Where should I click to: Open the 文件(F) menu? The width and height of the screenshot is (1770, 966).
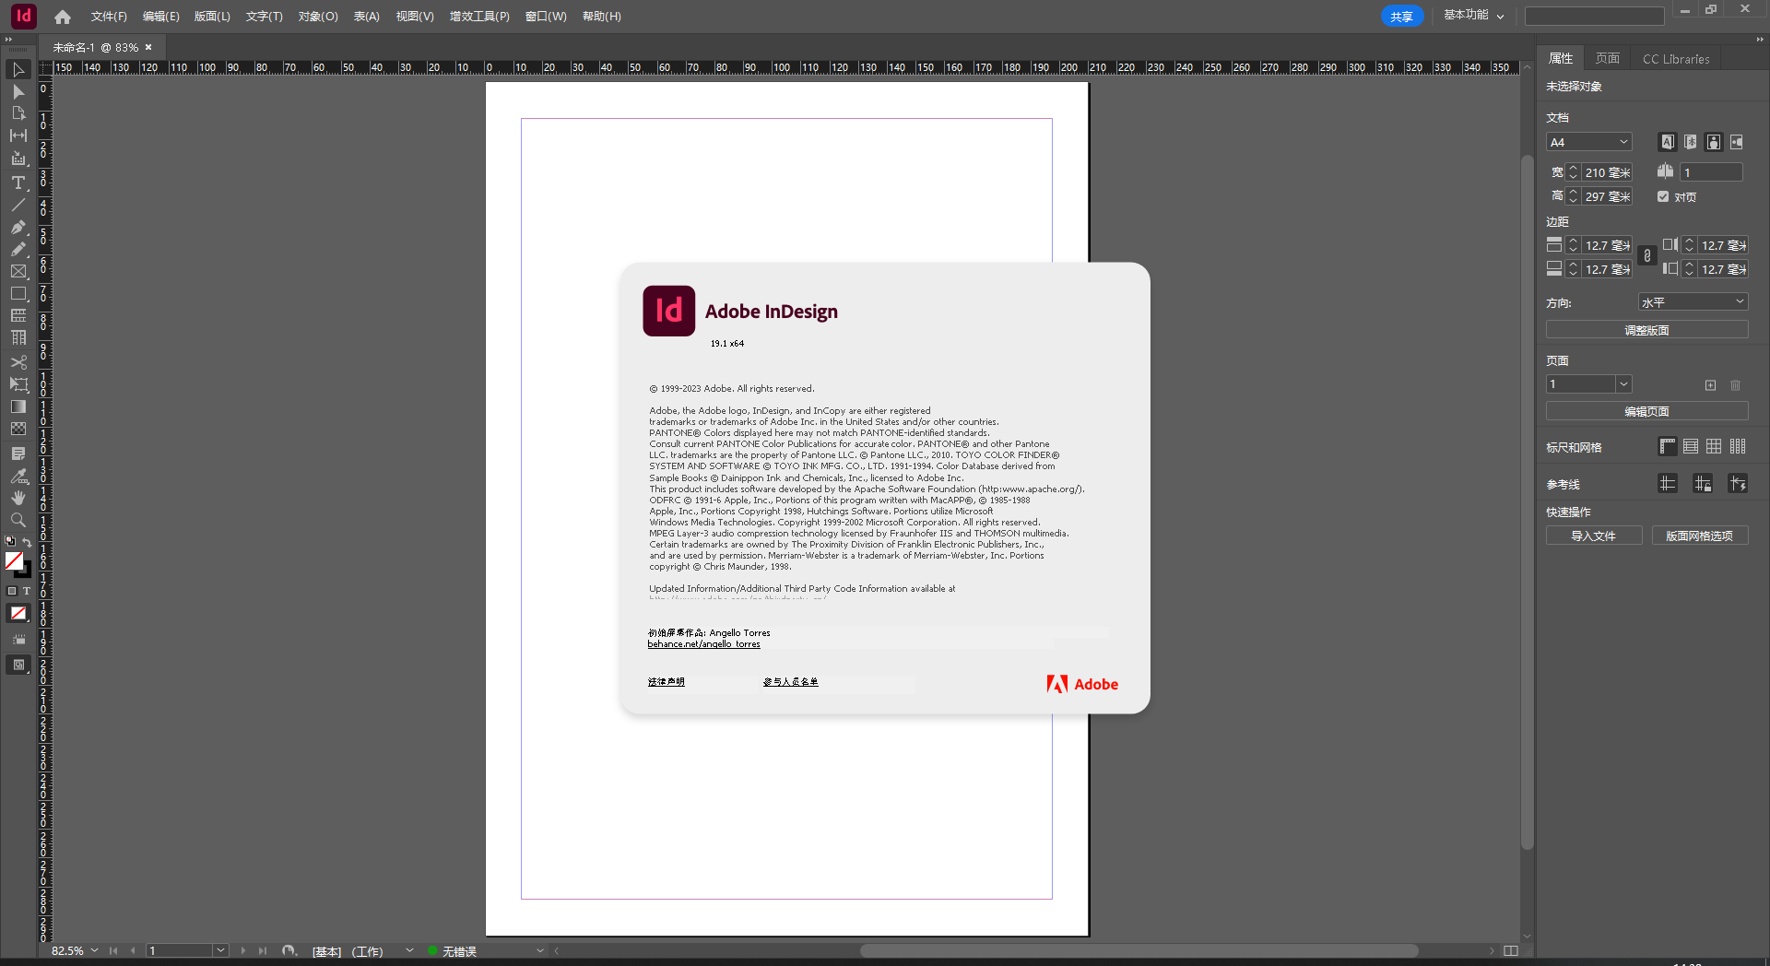[109, 17]
